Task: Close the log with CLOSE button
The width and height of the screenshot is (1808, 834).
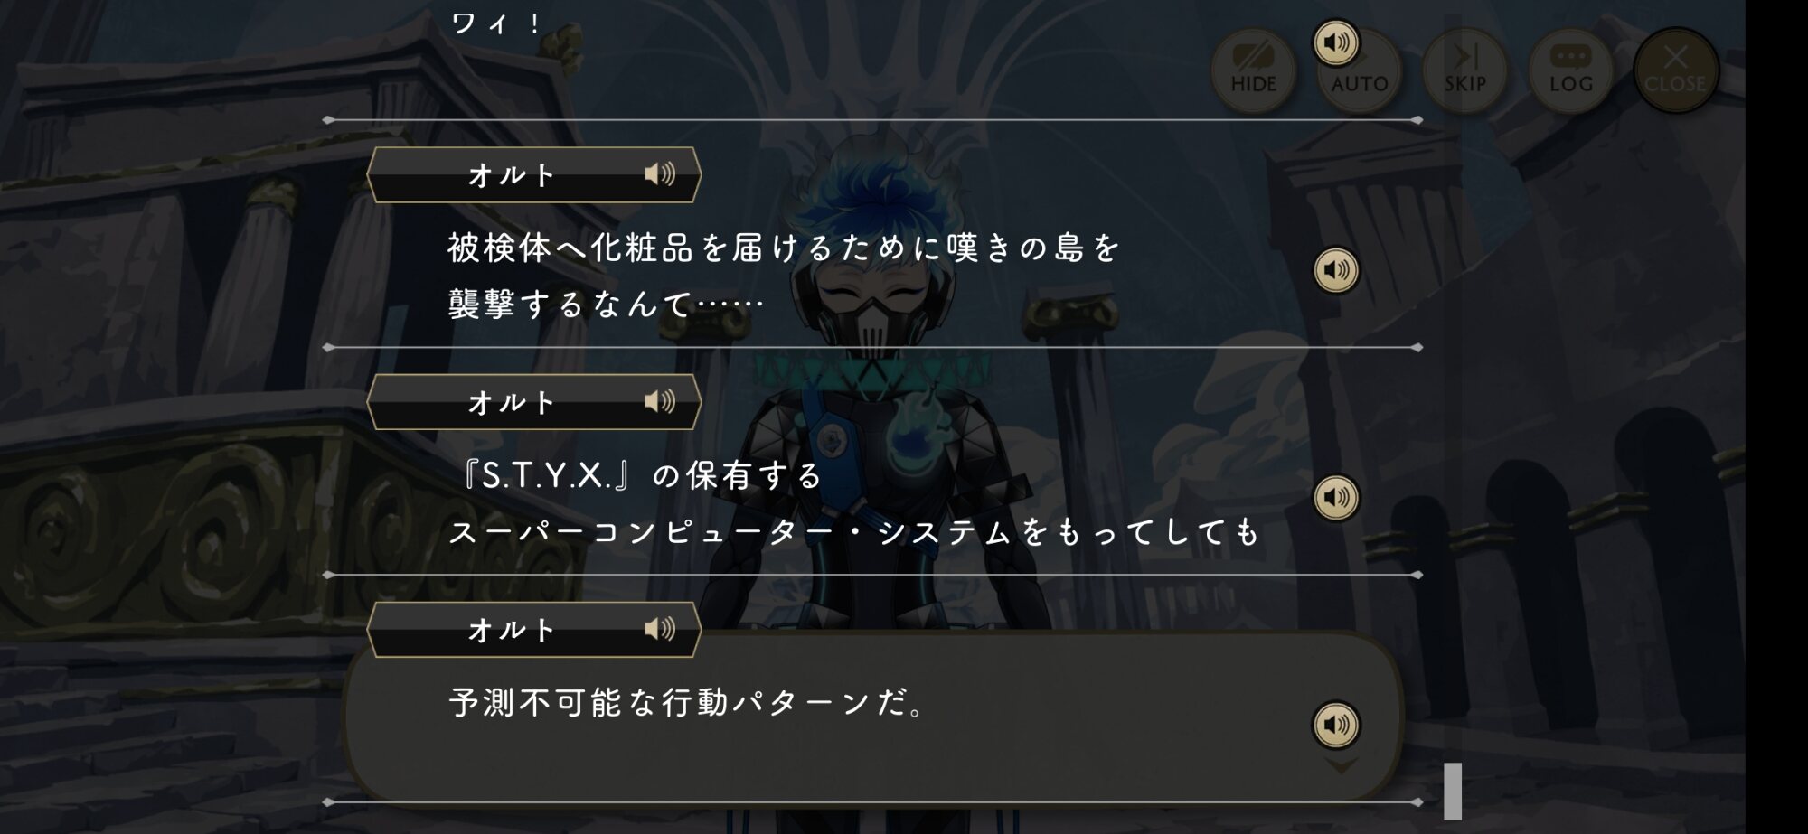Action: pos(1675,70)
